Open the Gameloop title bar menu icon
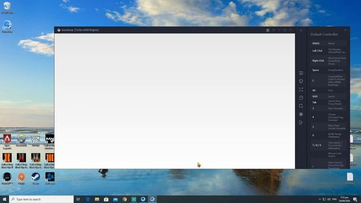 (x=274, y=30)
